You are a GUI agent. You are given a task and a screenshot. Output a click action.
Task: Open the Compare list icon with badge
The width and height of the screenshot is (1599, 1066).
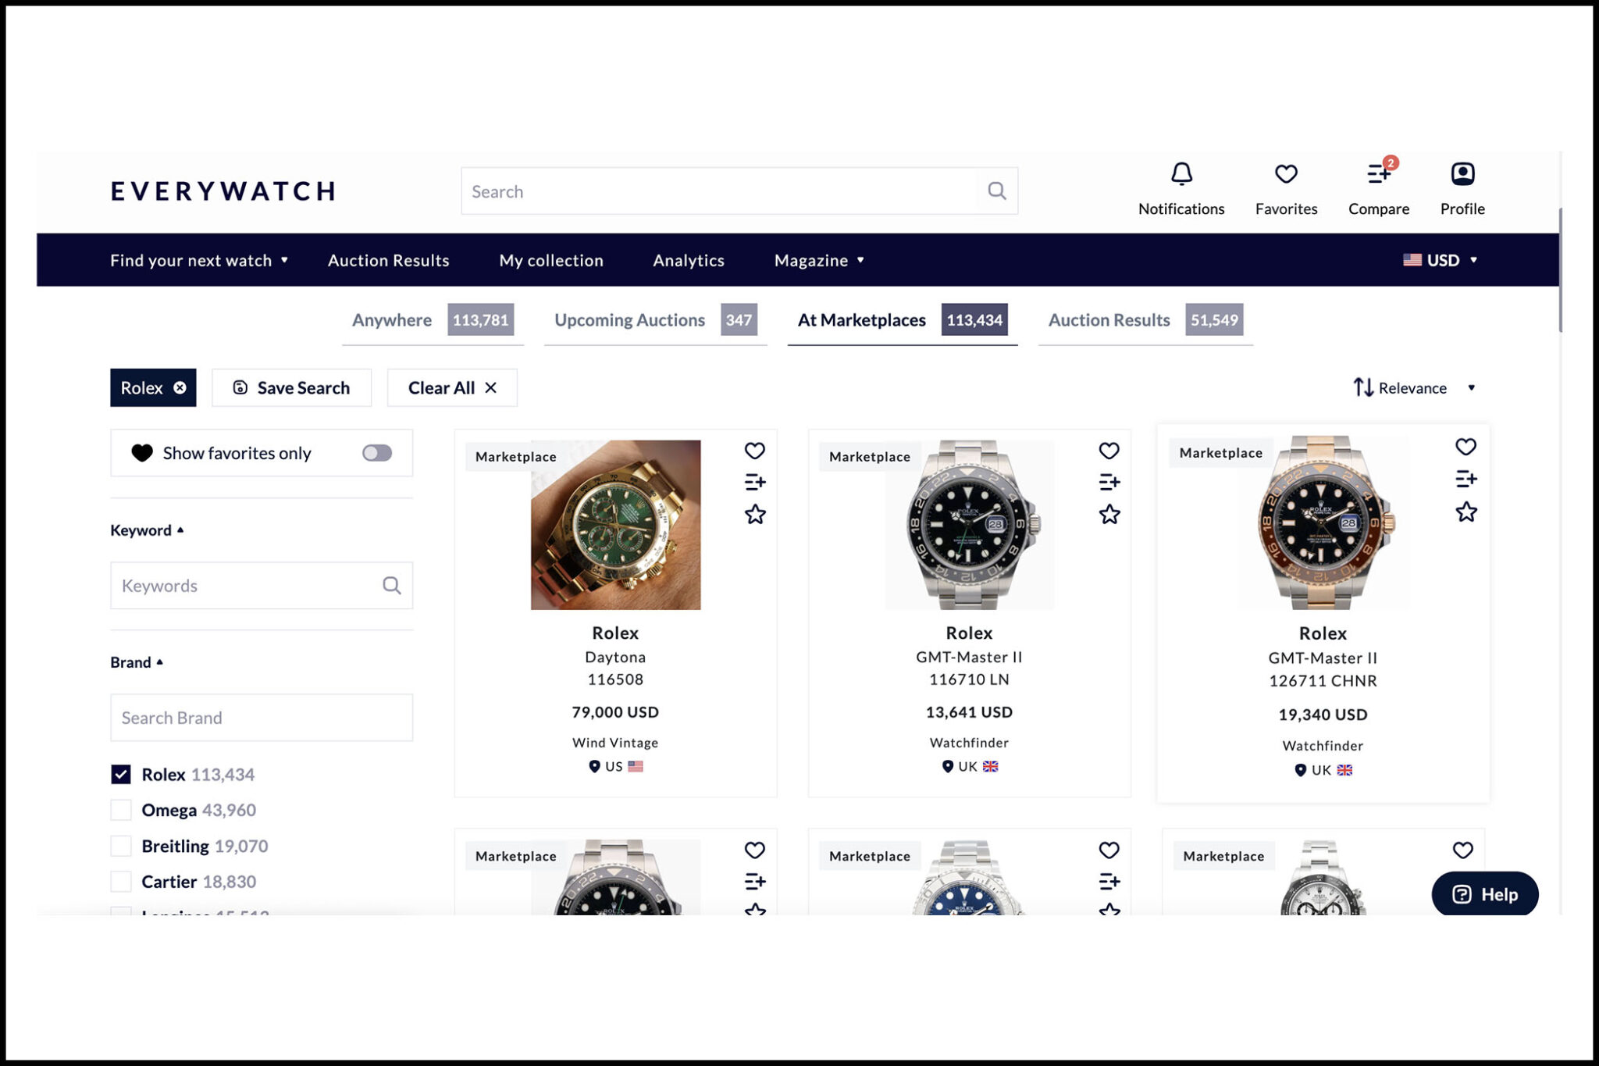click(1379, 174)
